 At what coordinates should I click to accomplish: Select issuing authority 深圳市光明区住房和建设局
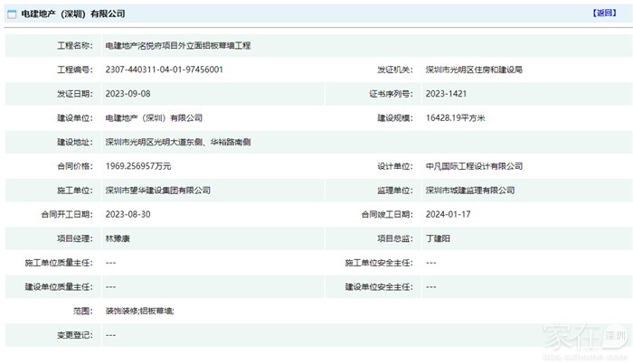tap(473, 70)
